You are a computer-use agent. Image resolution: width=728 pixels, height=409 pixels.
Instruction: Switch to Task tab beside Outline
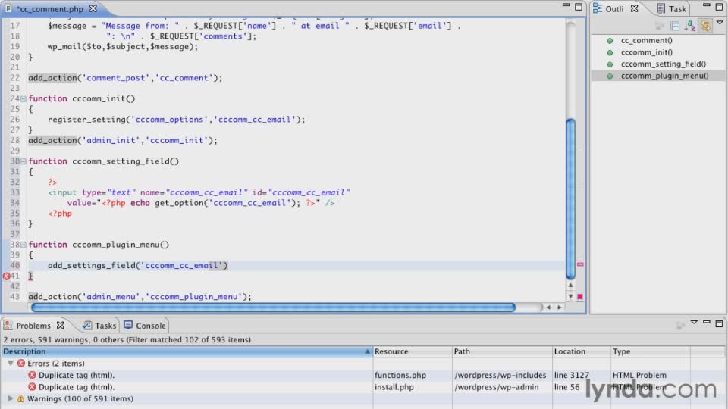(x=672, y=9)
